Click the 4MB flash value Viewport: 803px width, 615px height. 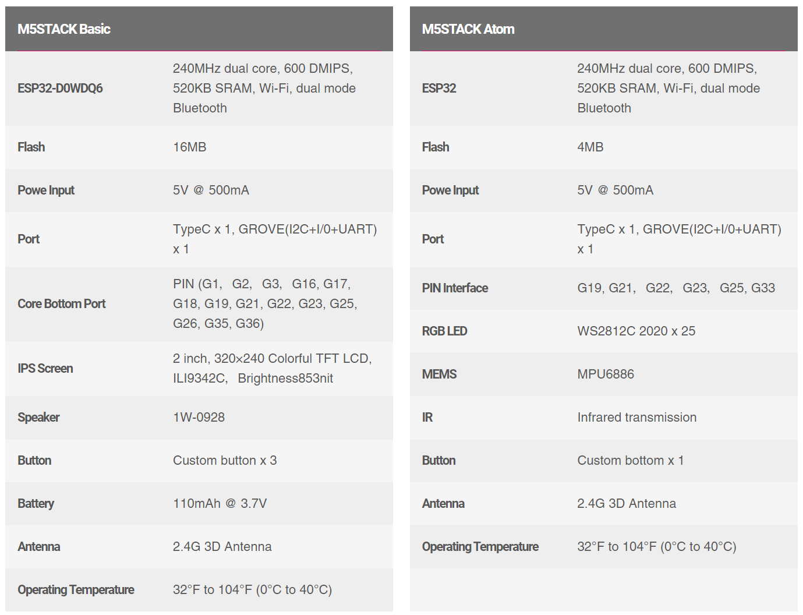coord(590,147)
